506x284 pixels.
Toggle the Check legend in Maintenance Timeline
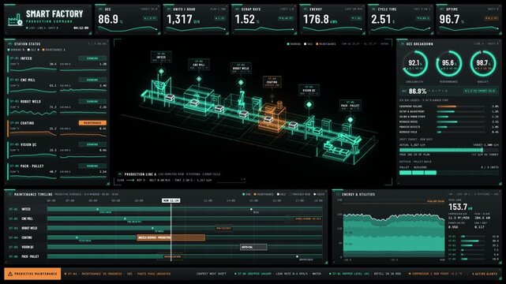click(x=319, y=194)
